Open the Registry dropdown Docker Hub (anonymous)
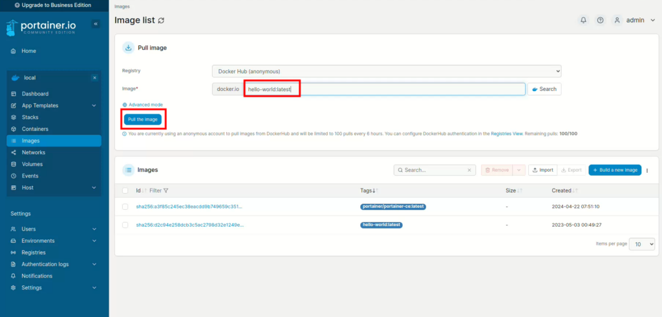This screenshot has width=662, height=317. 386,70
